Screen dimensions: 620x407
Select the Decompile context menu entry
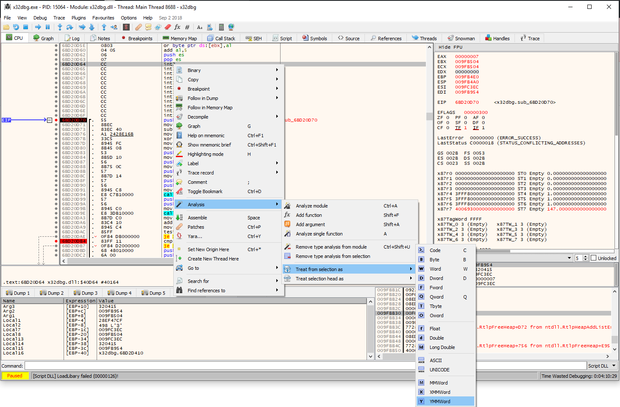229,117
